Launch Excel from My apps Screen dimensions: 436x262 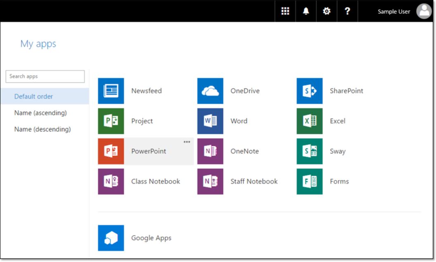[309, 121]
